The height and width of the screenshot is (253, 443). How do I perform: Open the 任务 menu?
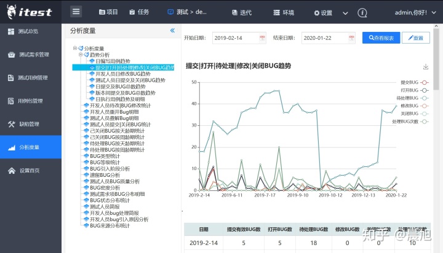coord(139,12)
